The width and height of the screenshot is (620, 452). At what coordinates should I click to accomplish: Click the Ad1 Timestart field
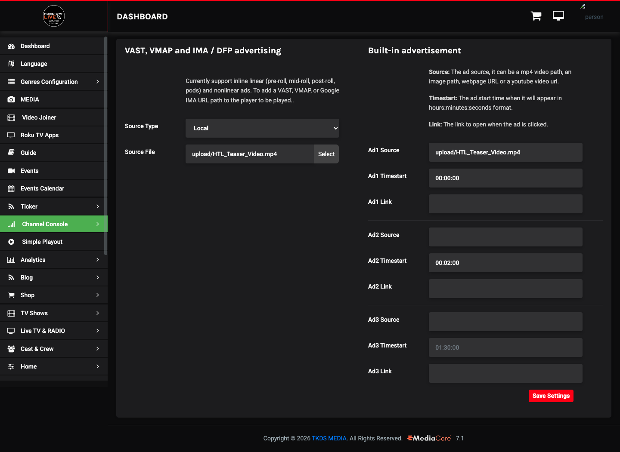point(505,178)
